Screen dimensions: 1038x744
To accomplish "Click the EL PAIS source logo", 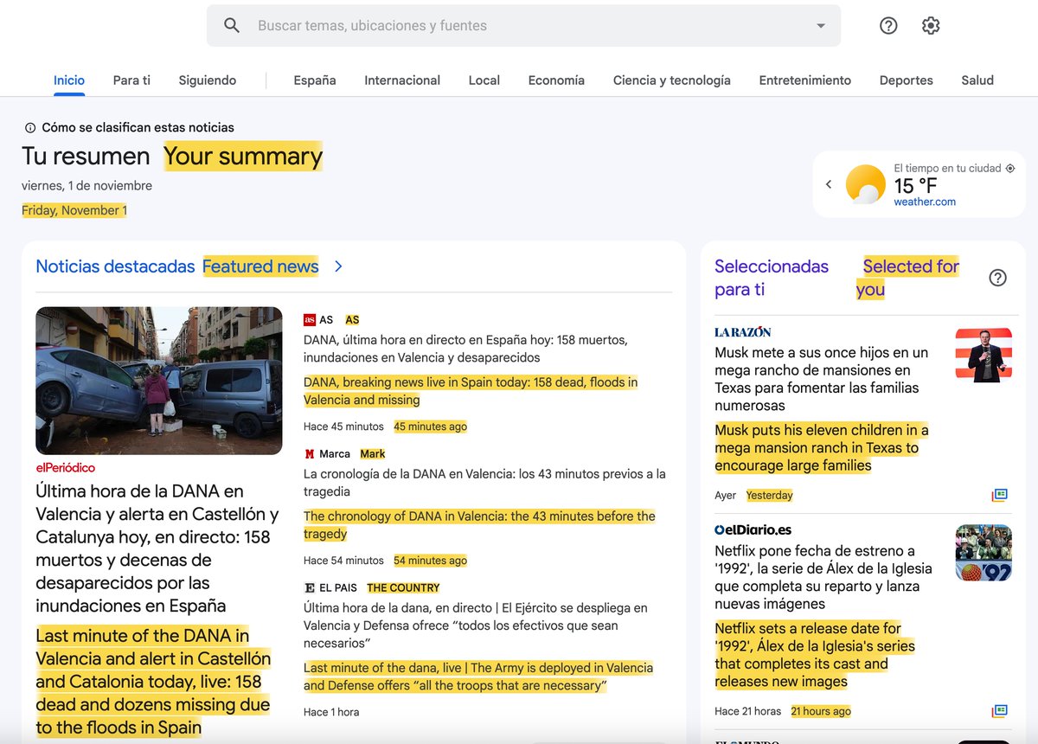I will 309,587.
